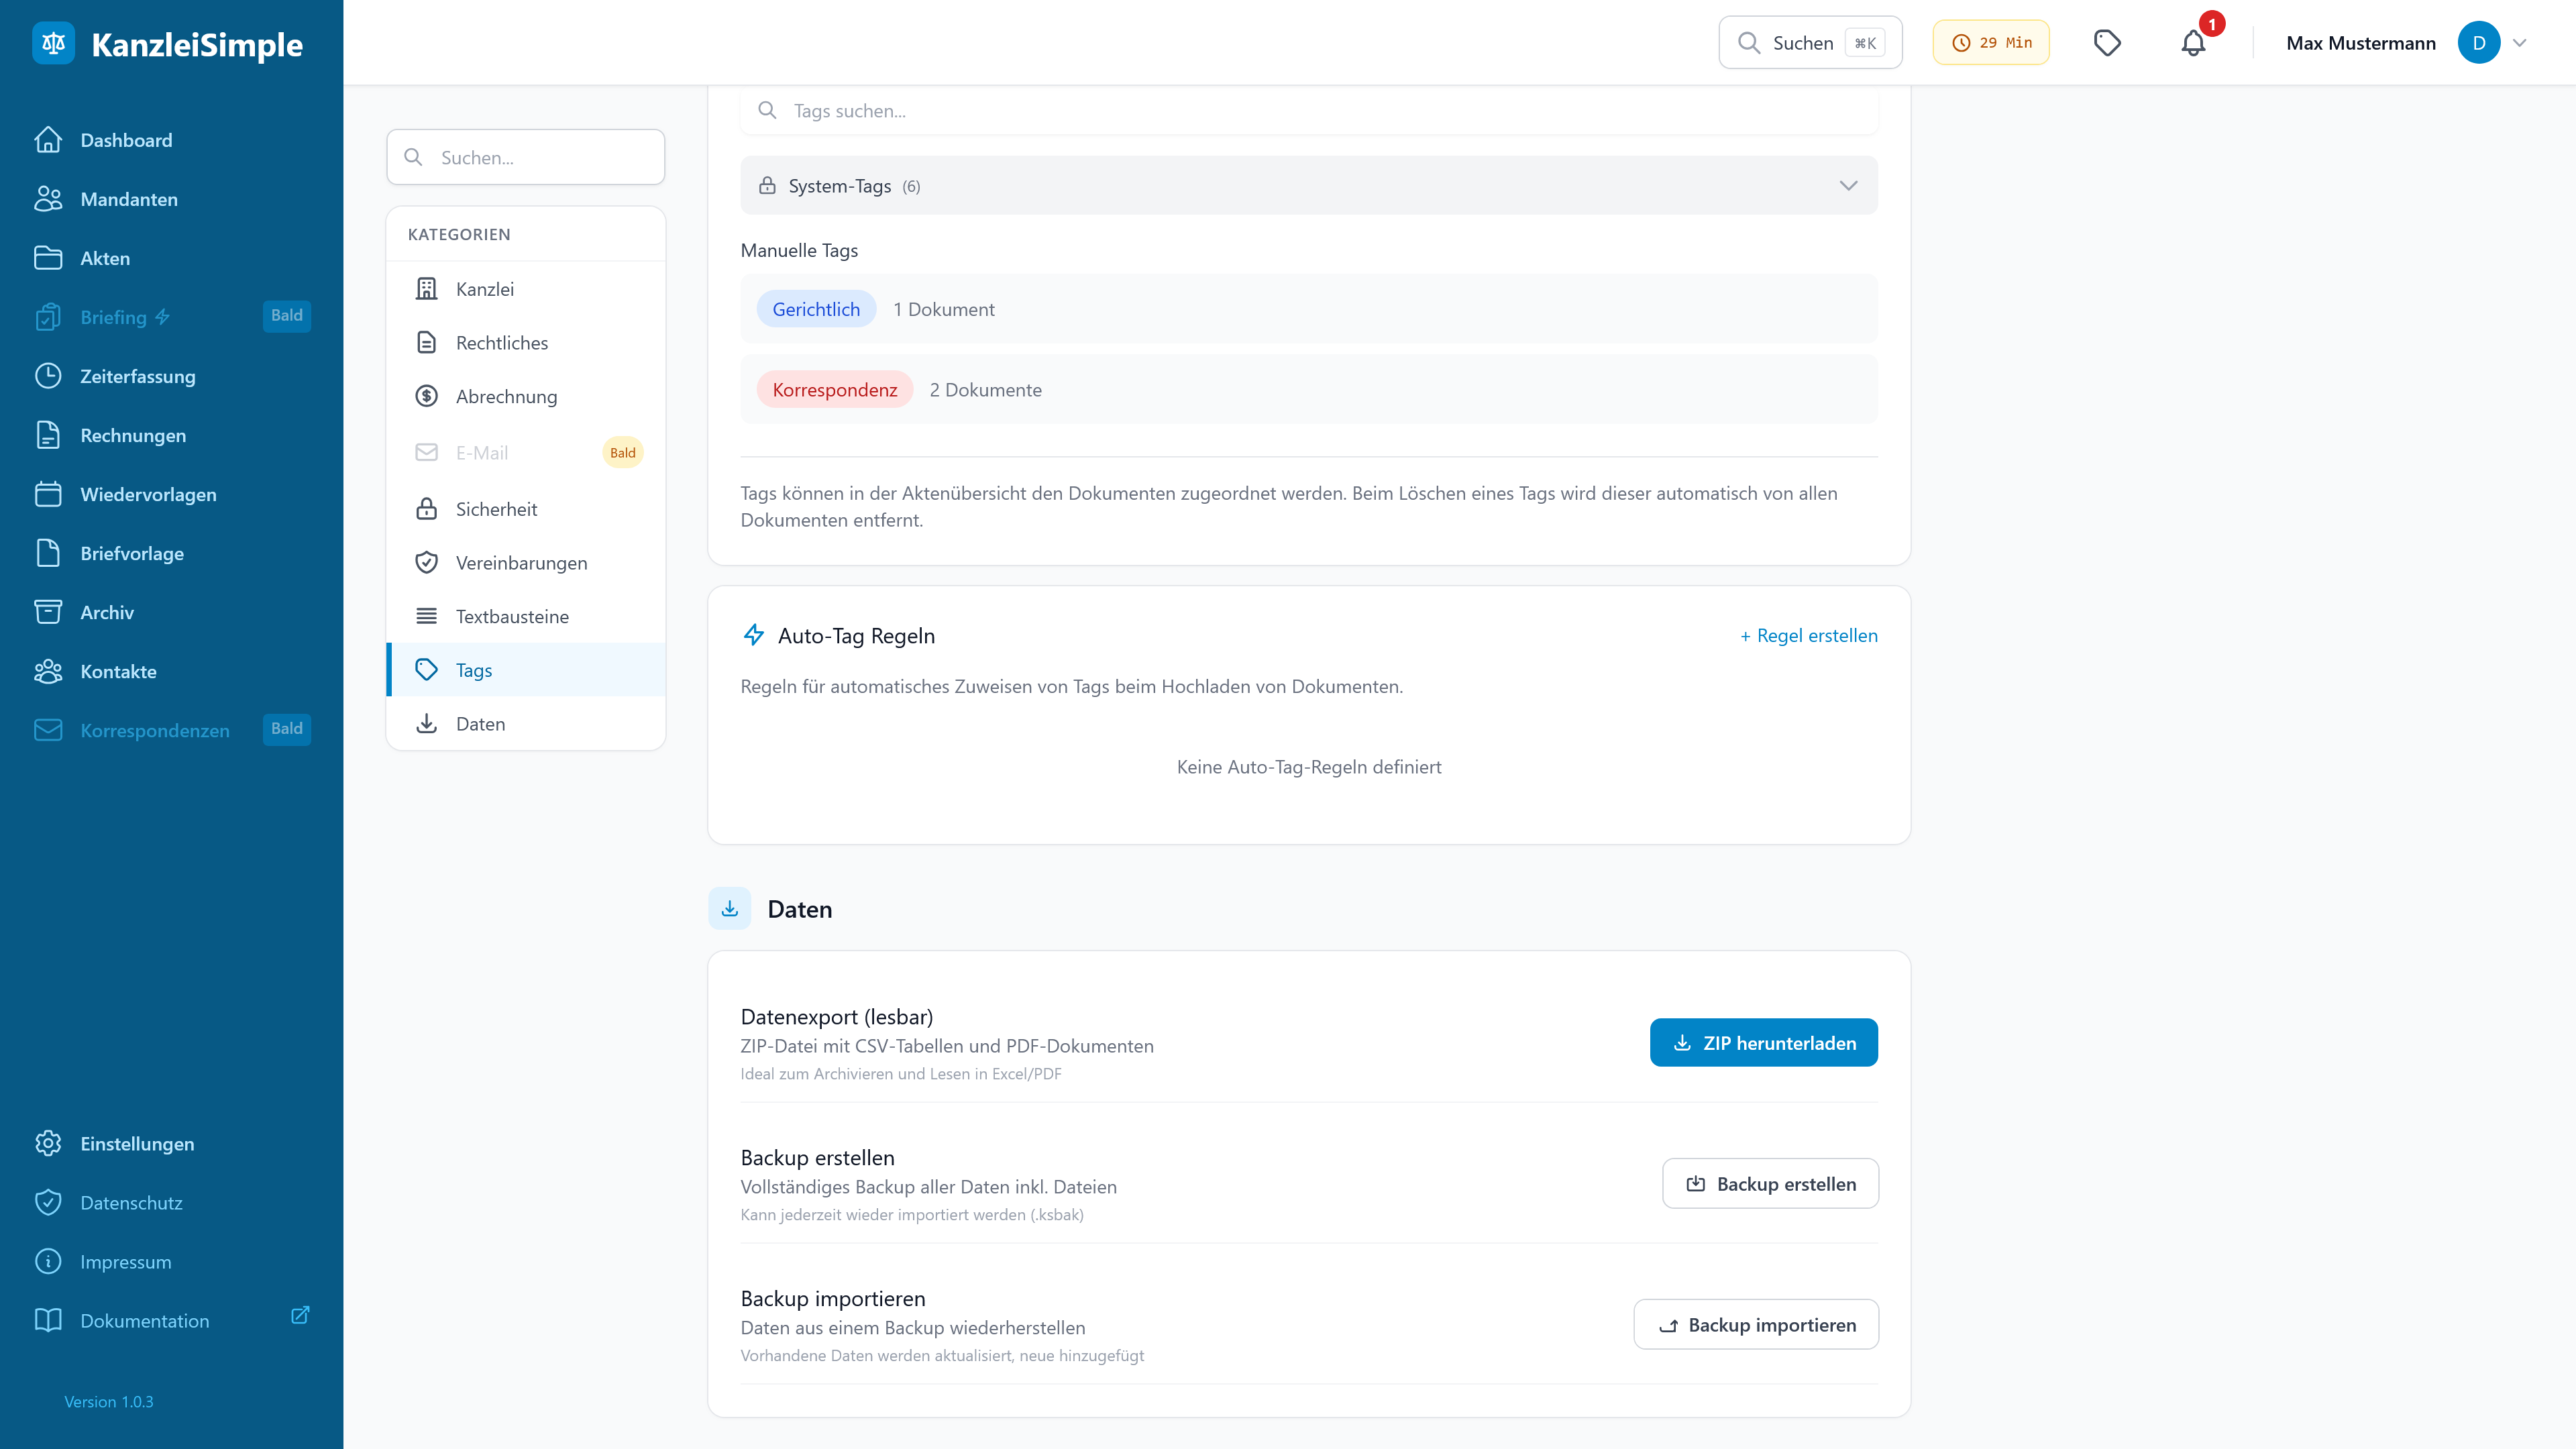Image resolution: width=2576 pixels, height=1449 pixels.
Task: Select the Gerichtlich tag chip
Action: pyautogui.click(x=816, y=308)
